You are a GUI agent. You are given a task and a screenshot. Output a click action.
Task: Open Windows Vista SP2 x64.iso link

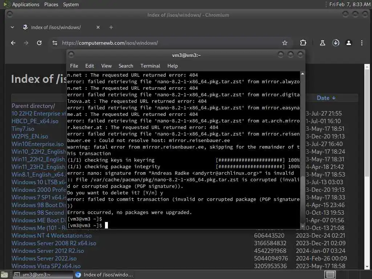pos(46,266)
